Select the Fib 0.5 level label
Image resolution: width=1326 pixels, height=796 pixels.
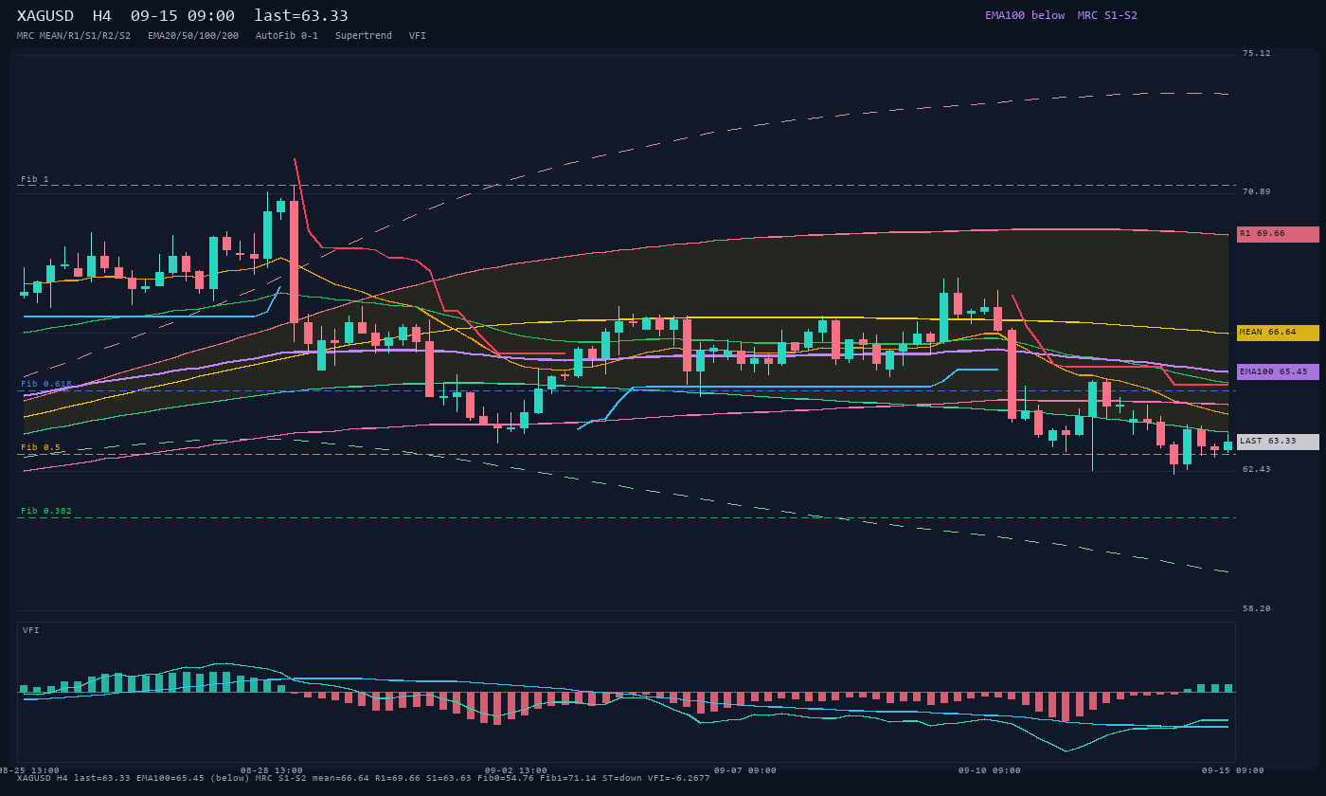[x=41, y=447]
